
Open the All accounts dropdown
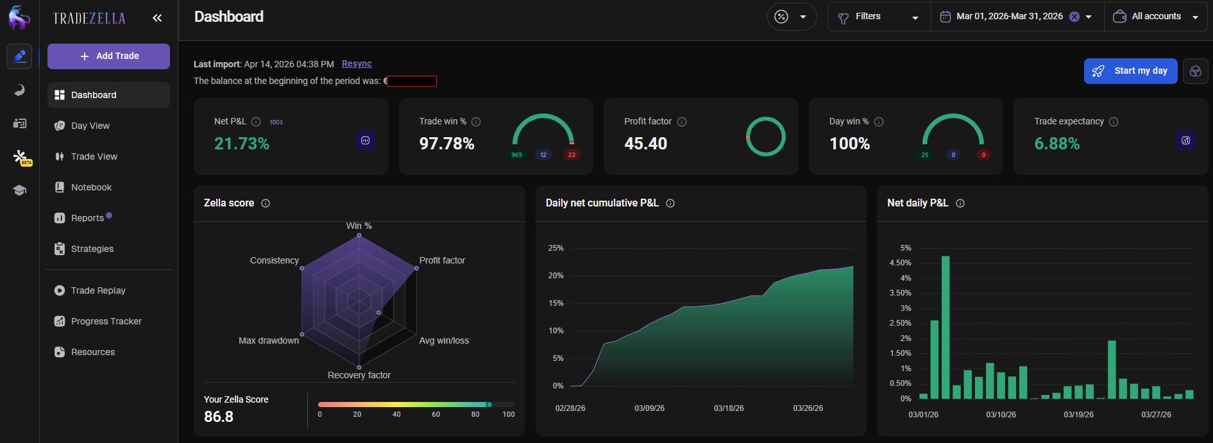pos(1157,17)
